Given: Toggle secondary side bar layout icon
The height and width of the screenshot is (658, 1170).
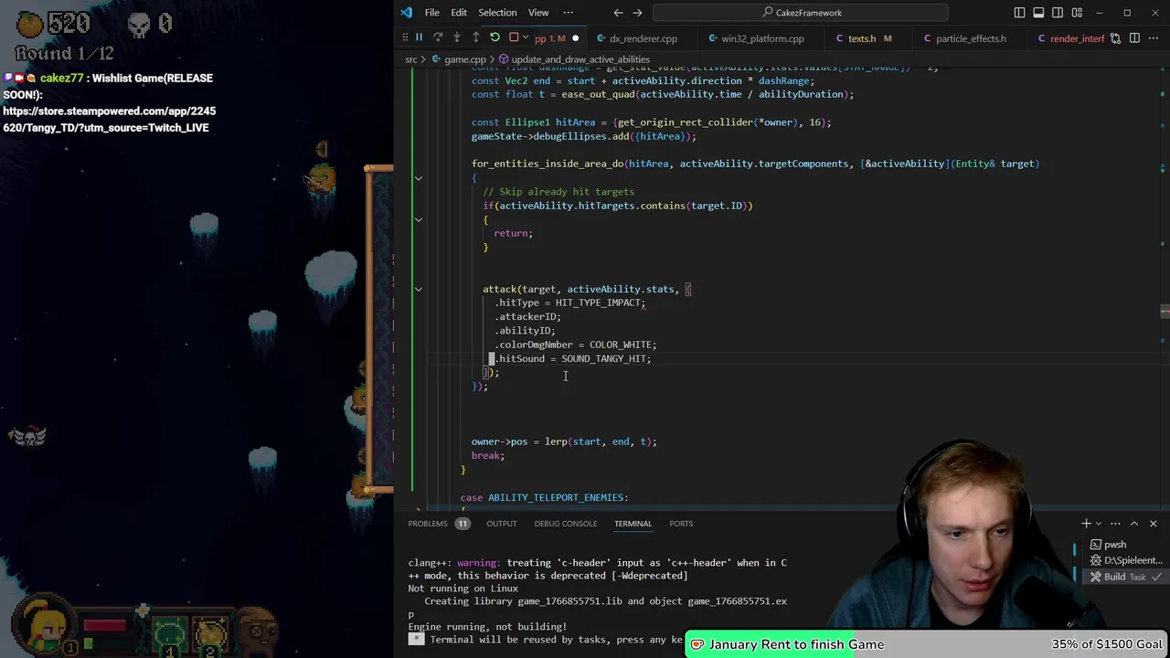Looking at the screenshot, I should (x=1058, y=13).
